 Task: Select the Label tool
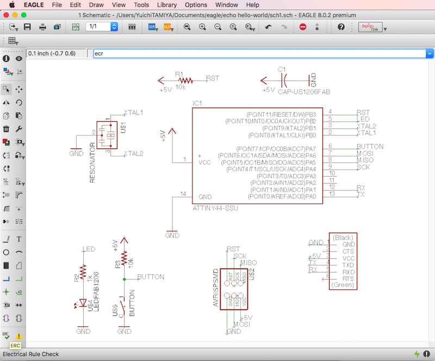pos(19,292)
